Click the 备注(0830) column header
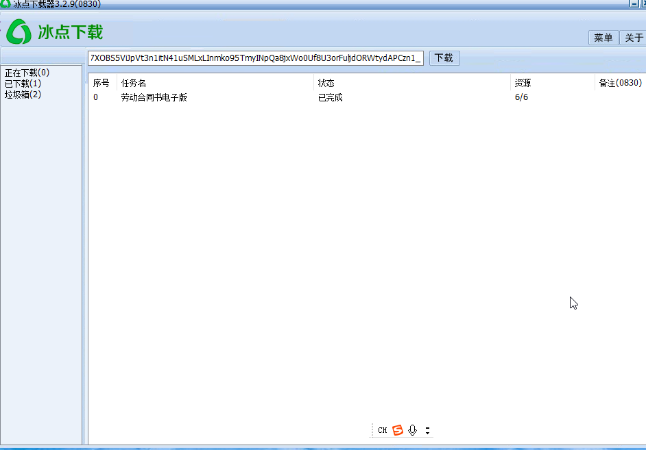 (620, 83)
